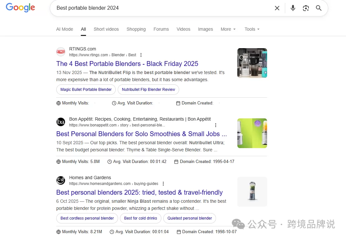The height and width of the screenshot is (238, 346).
Task: Select the Quietest personal blender chip
Action: (x=189, y=218)
